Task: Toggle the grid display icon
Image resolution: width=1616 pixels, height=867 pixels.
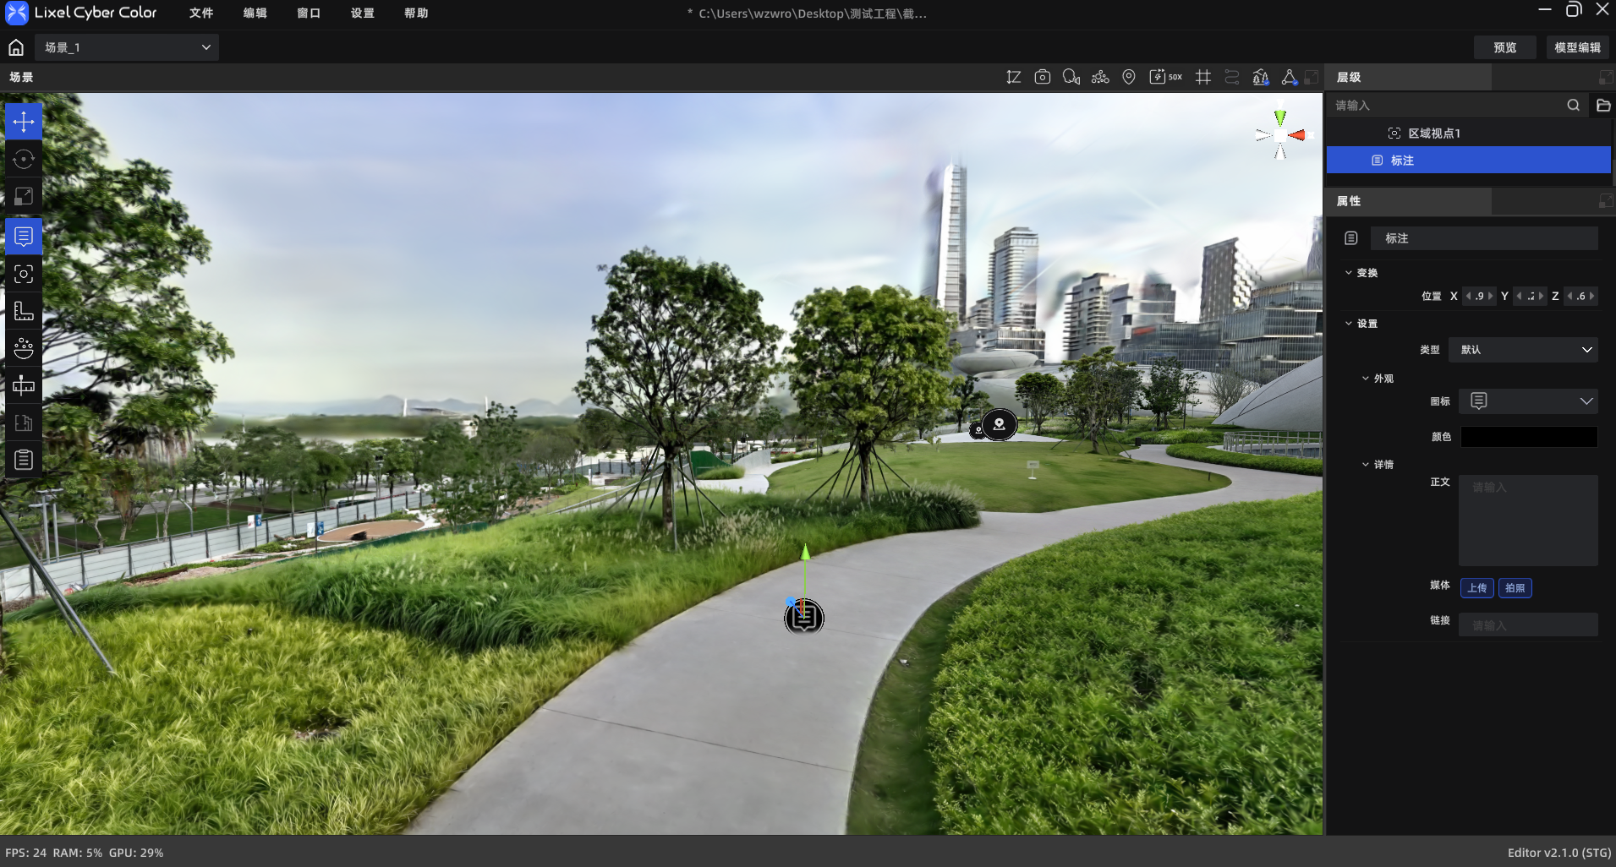Action: point(1203,77)
